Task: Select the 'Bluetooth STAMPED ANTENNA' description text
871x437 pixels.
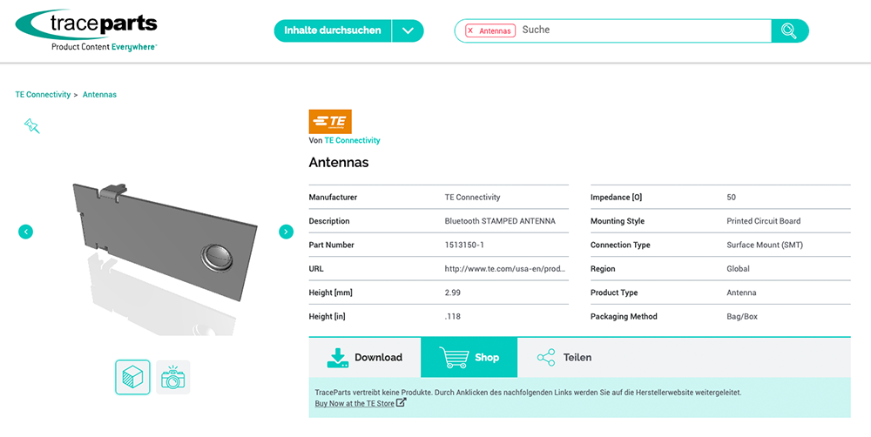Action: coord(500,221)
